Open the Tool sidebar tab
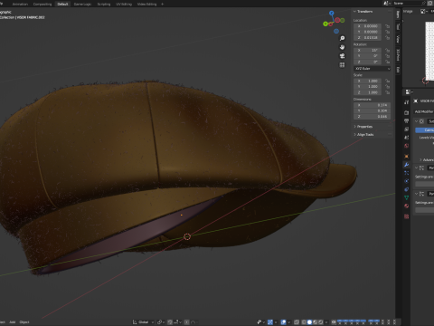Screen dimensions: 434x326 [398, 26]
